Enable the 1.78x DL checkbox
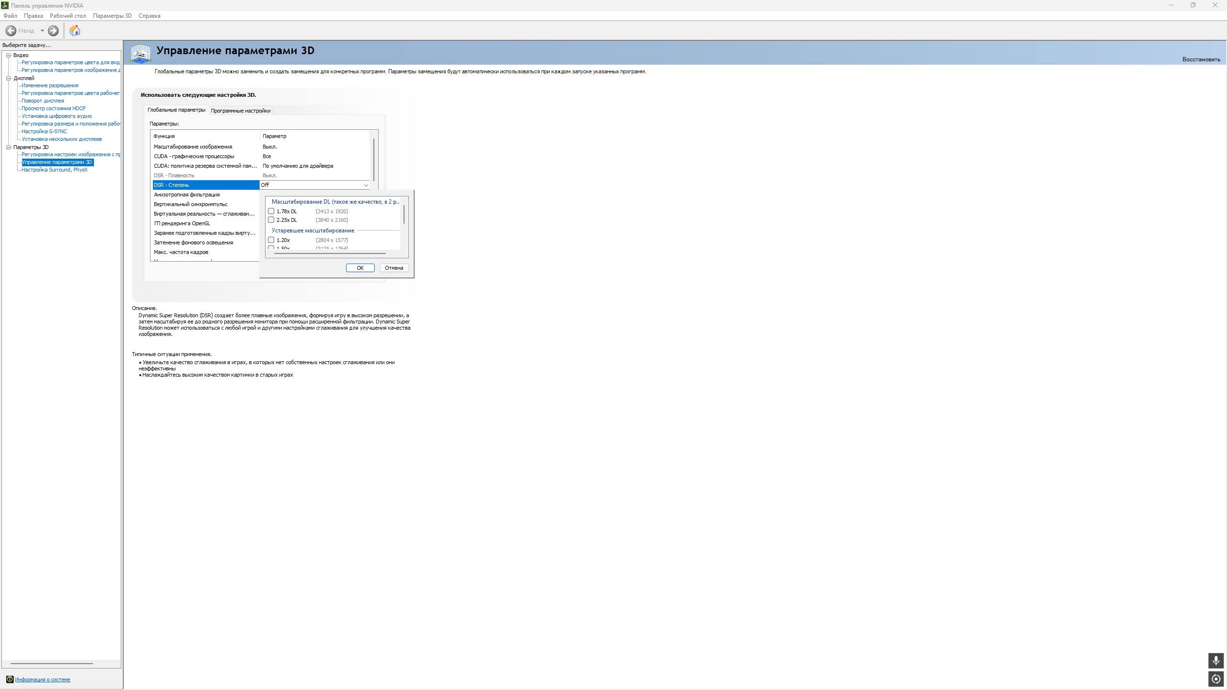Screen dimensions: 1227x690 click(271, 211)
